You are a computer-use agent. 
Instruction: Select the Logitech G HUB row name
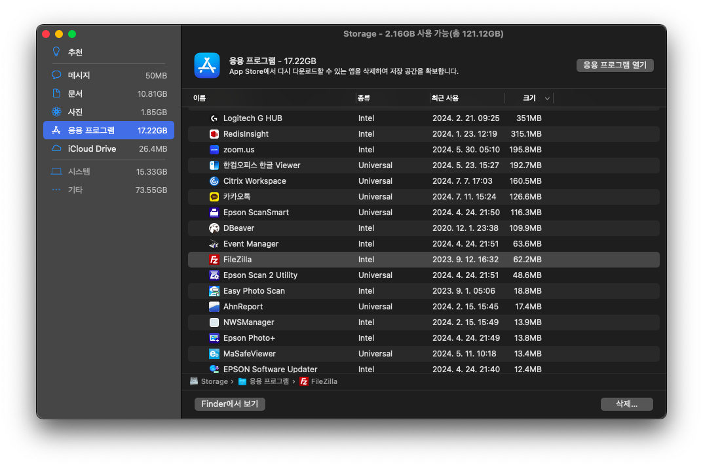click(253, 118)
